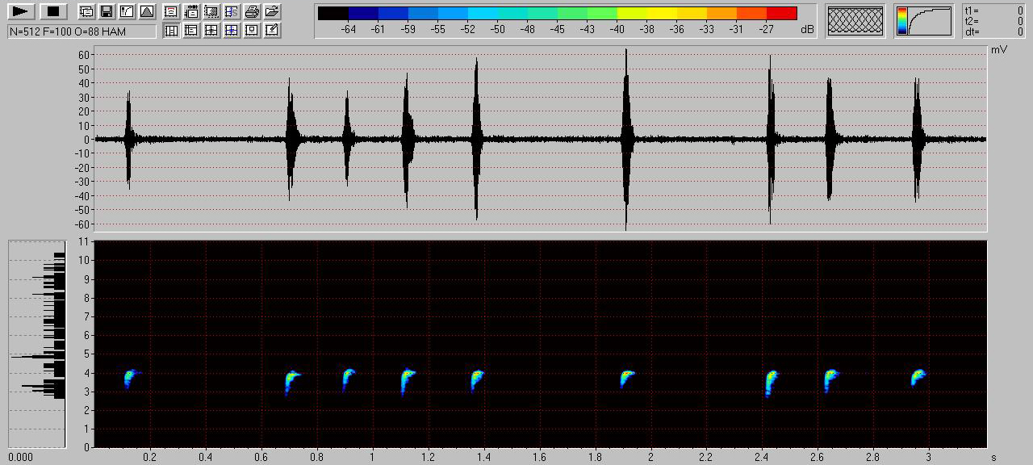Open the bell-curve window function icon
1033x465 pixels.
[x=146, y=11]
